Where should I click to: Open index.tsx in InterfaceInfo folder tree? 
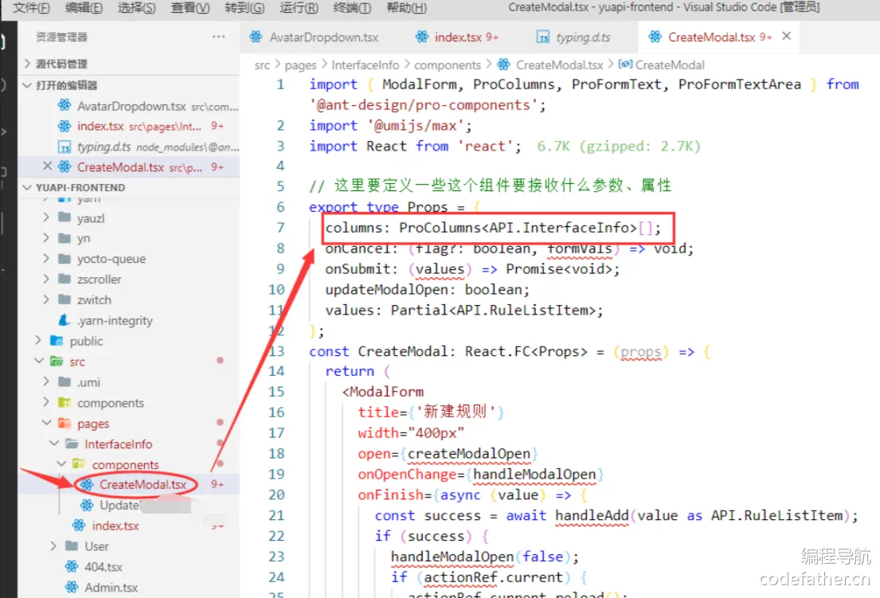coord(115,526)
